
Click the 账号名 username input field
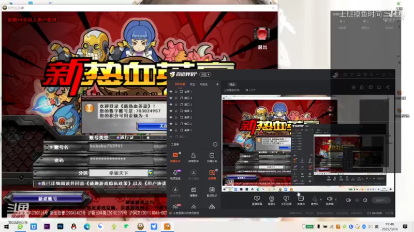point(121,146)
